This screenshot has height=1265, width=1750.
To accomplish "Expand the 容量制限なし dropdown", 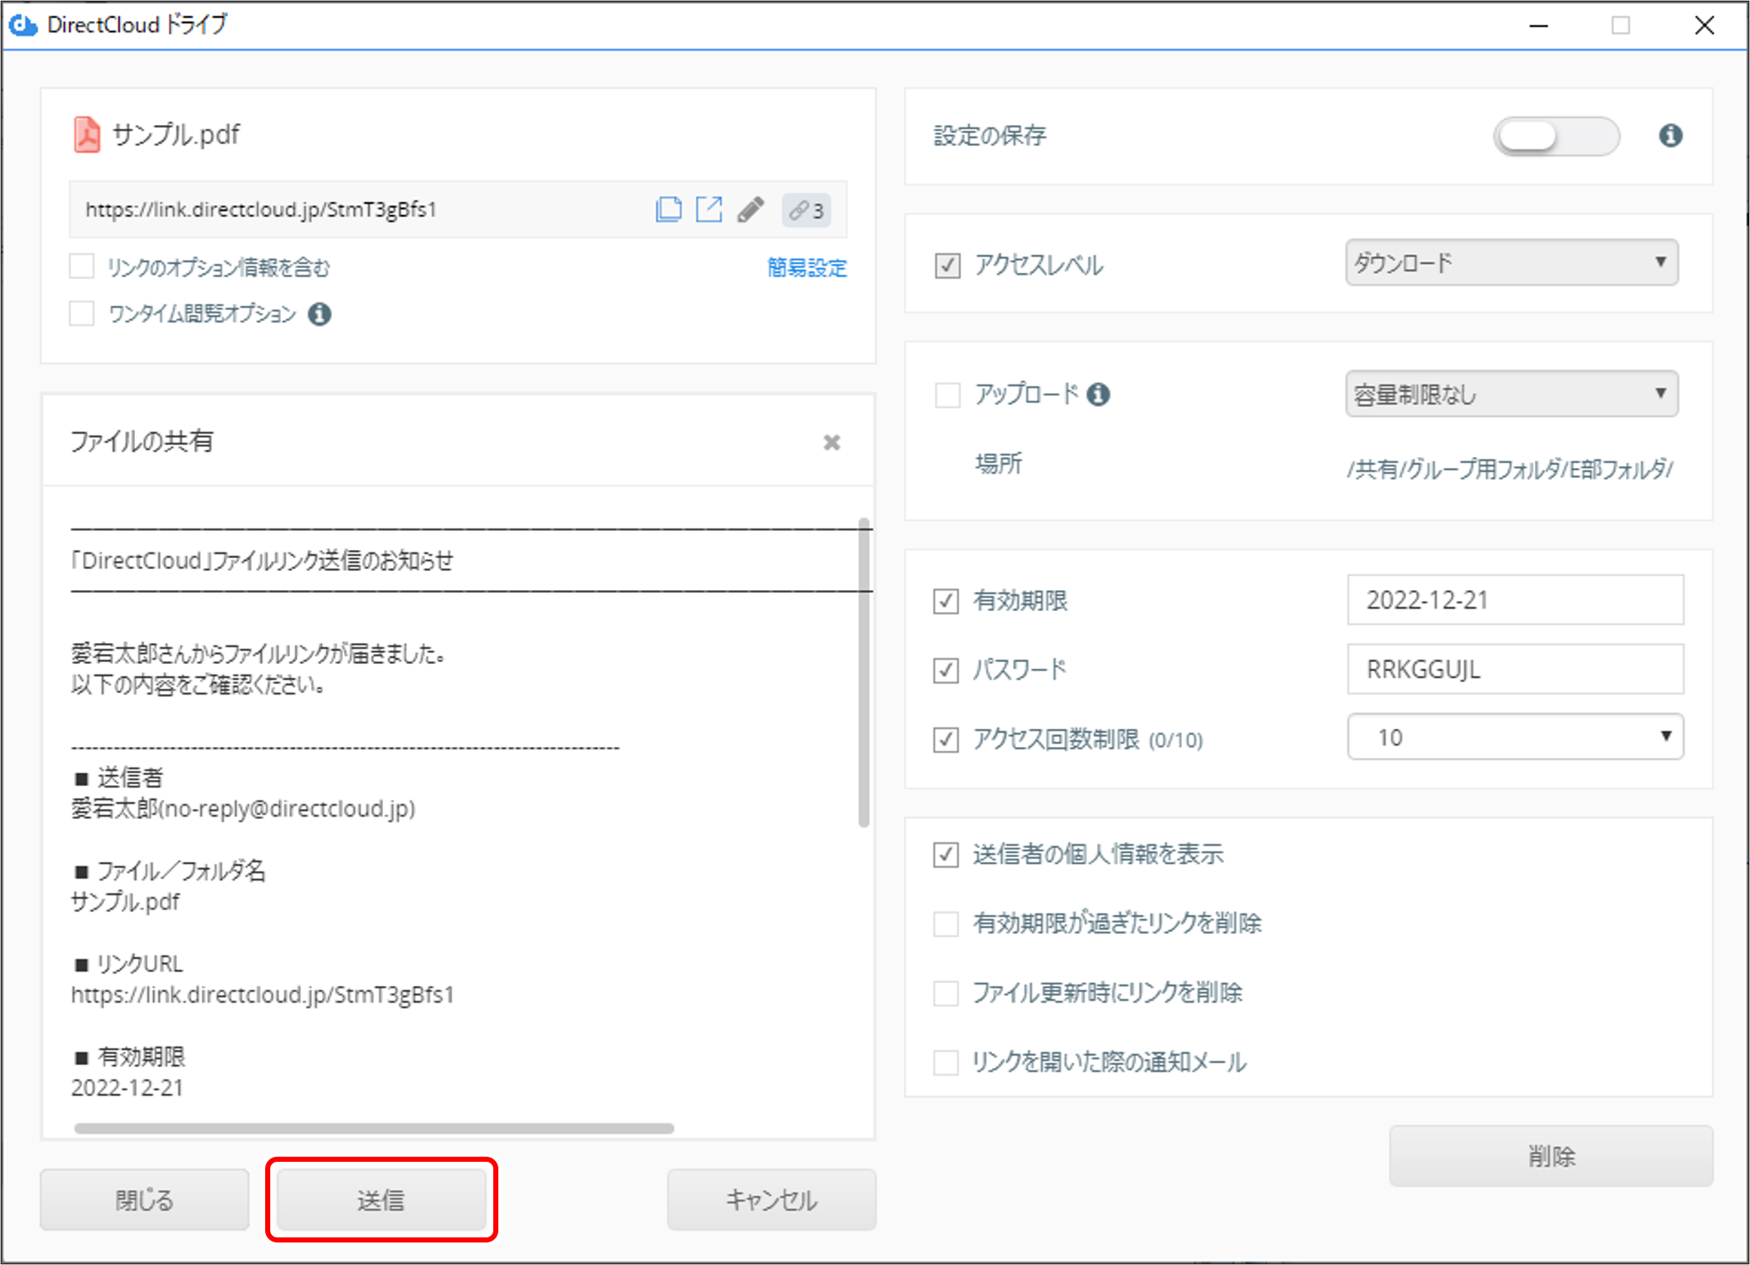I will (1511, 395).
